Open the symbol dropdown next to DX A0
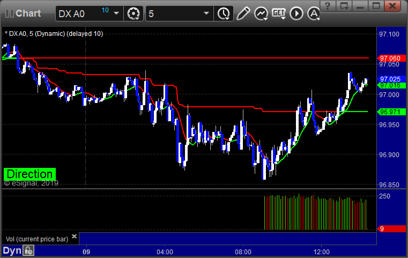 click(116, 13)
